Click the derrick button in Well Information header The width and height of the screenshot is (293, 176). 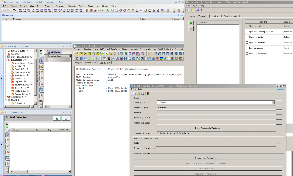57,118
